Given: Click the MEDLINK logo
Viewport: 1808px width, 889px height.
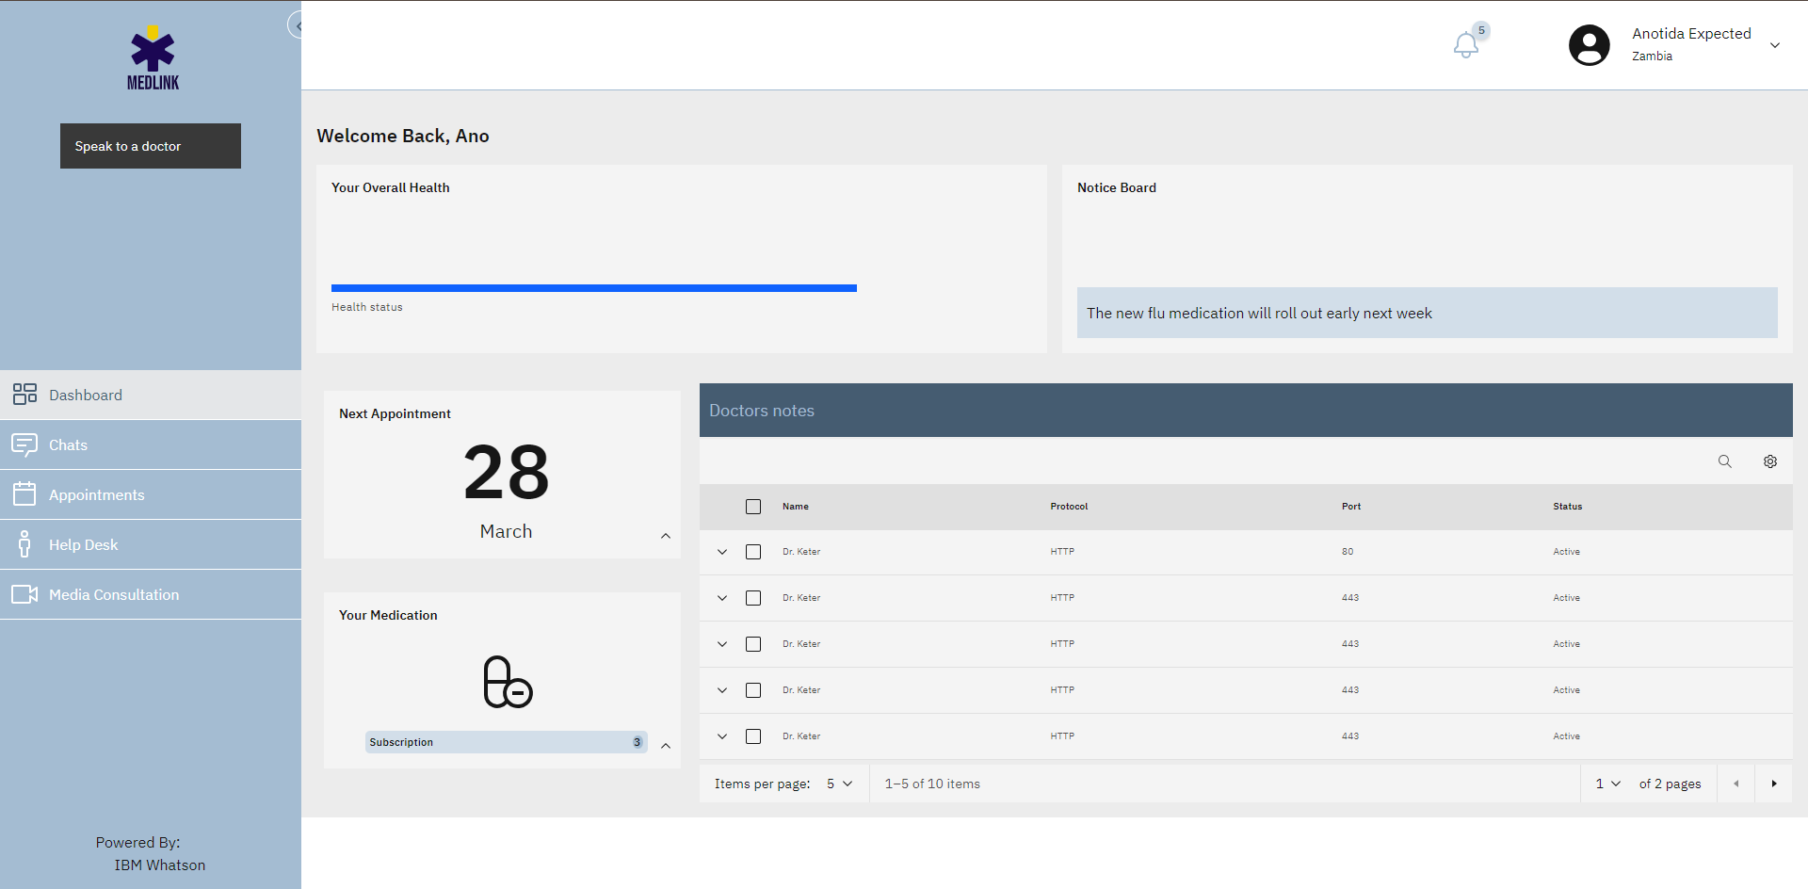Looking at the screenshot, I should click(x=153, y=58).
